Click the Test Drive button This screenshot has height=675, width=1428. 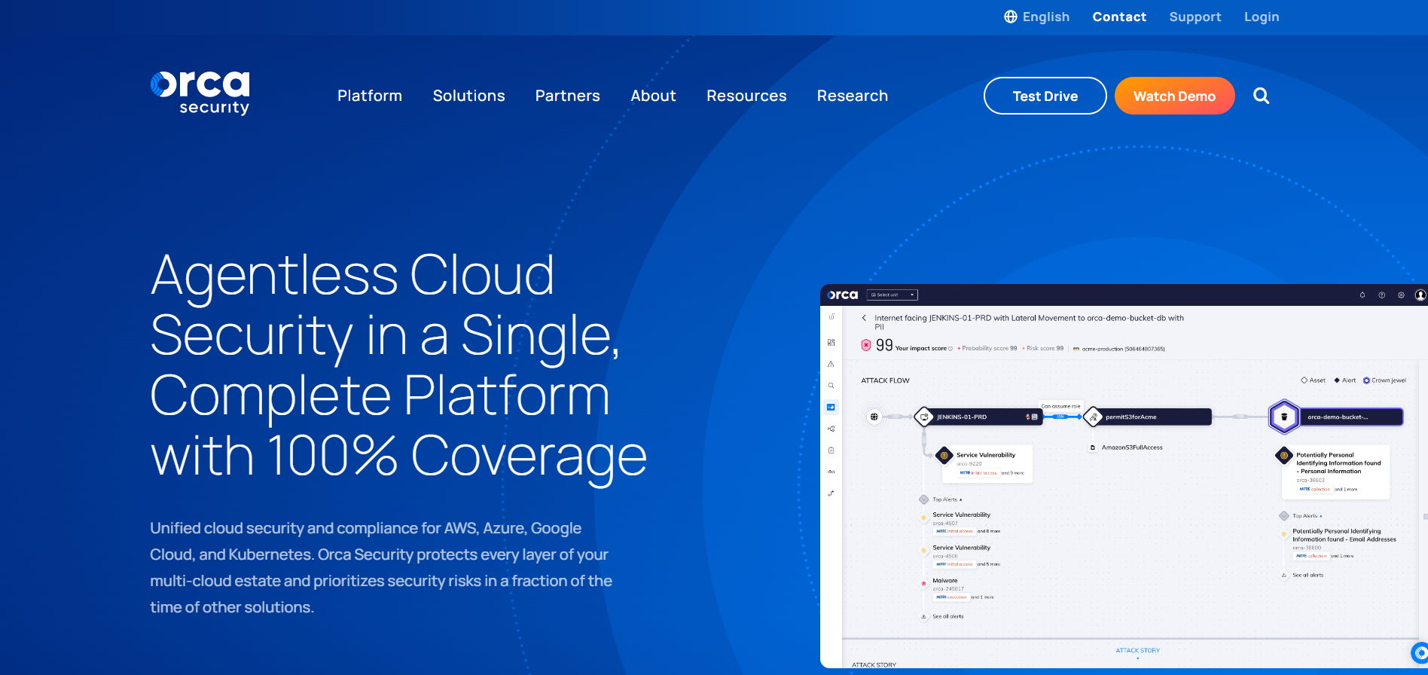(1045, 96)
